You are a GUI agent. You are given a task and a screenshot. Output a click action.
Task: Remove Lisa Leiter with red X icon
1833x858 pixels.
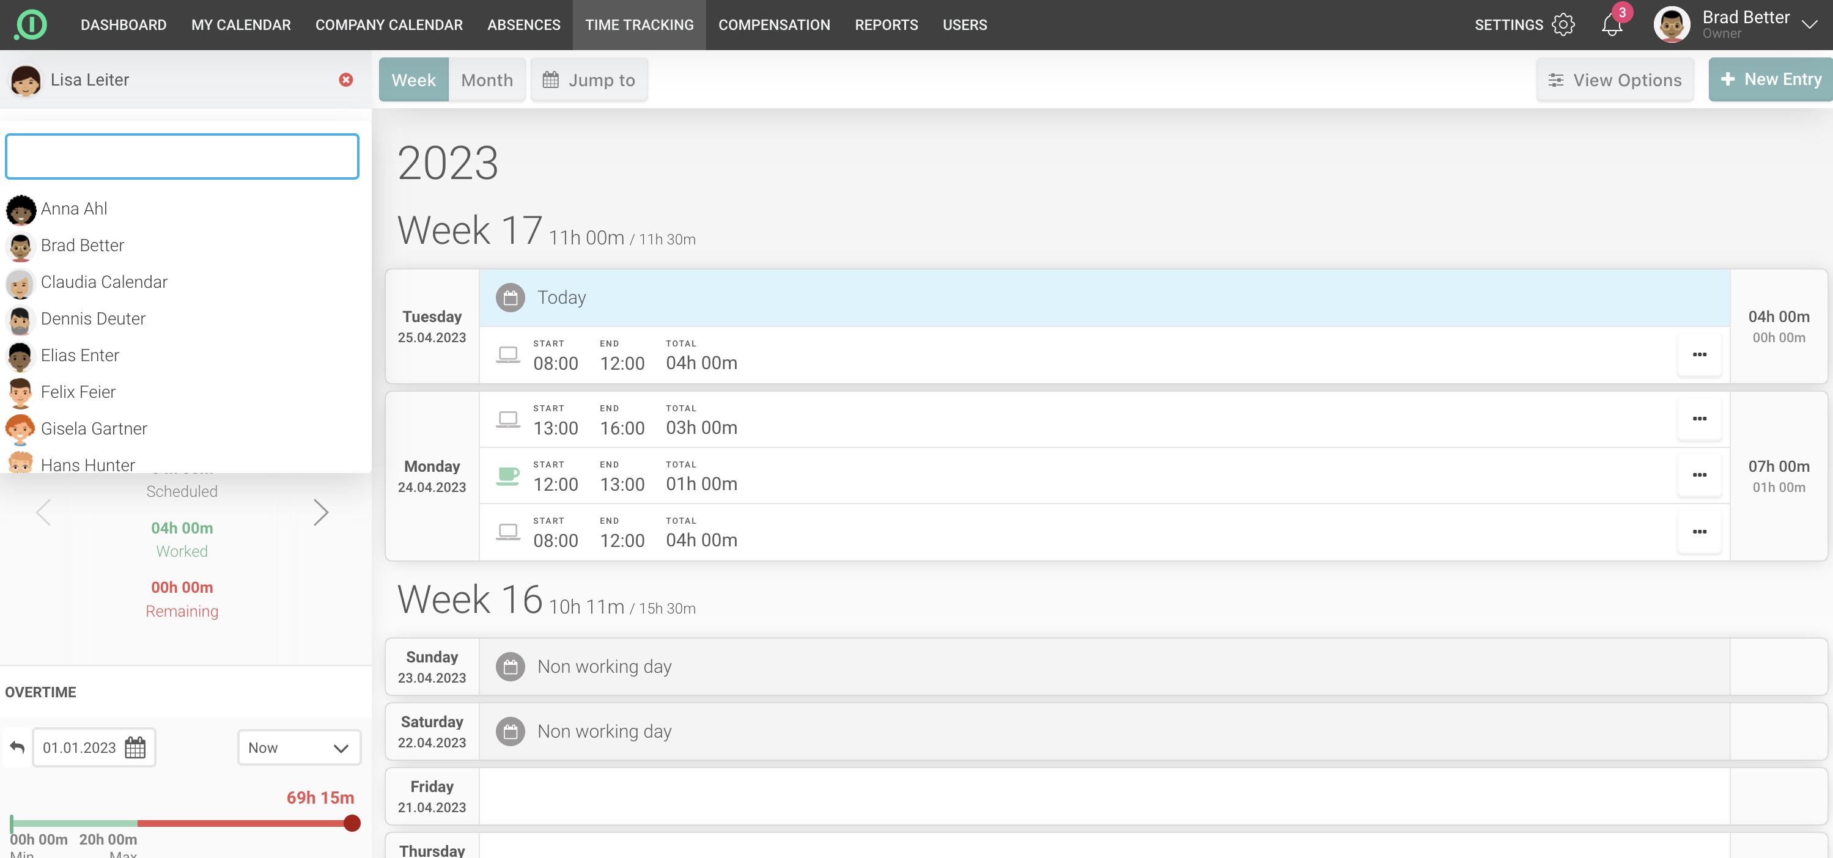coord(346,79)
